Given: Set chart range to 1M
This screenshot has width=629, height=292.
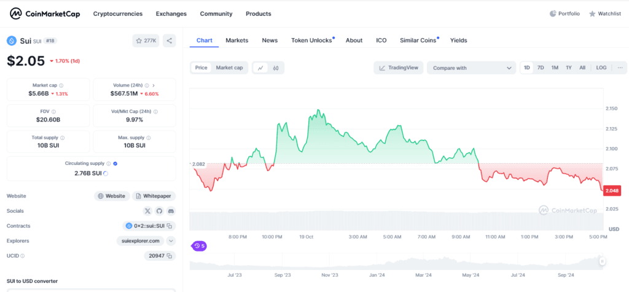Looking at the screenshot, I should coord(555,67).
